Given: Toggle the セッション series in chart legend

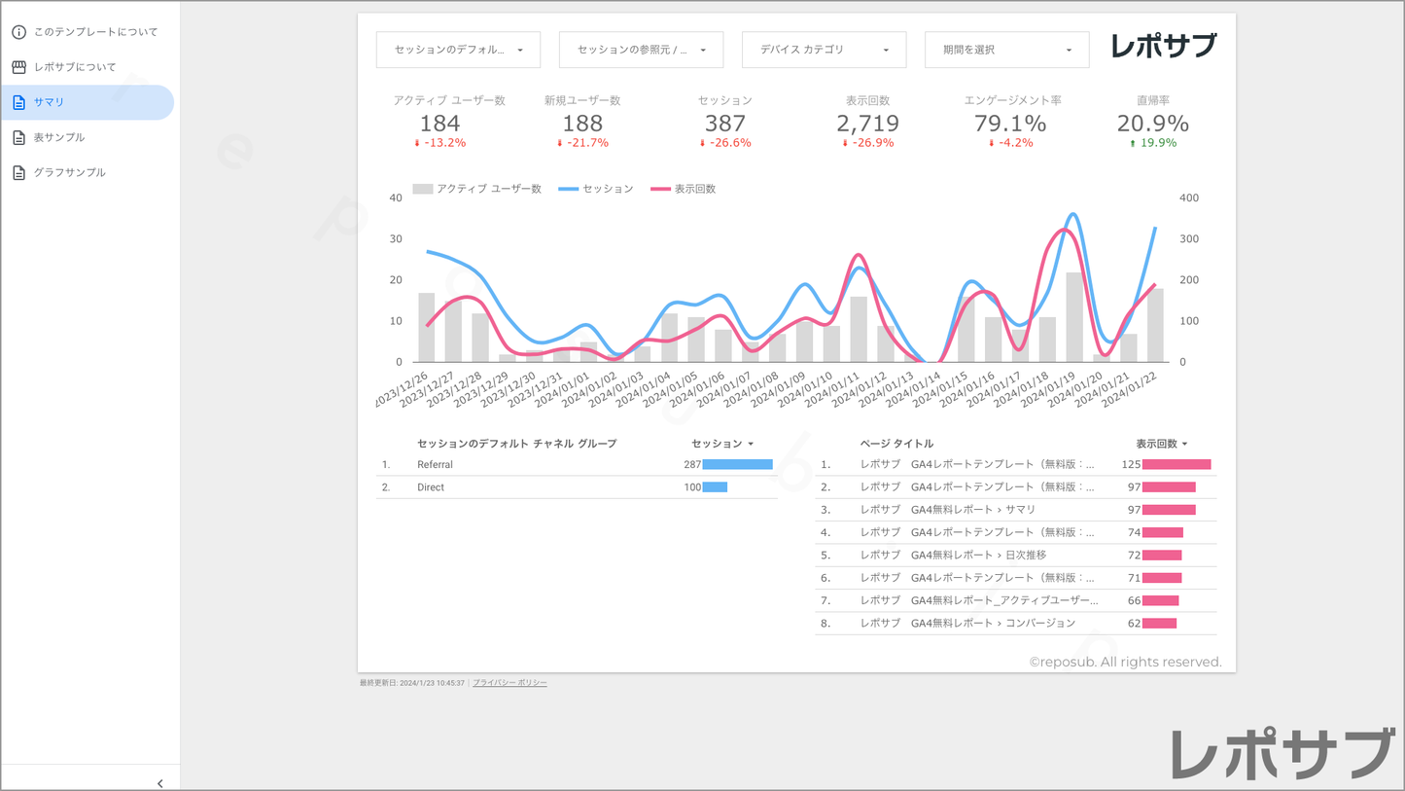Looking at the screenshot, I should (596, 189).
